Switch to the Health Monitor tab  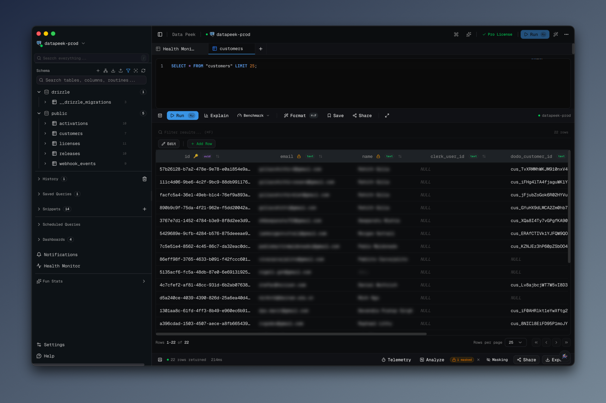pyautogui.click(x=178, y=49)
